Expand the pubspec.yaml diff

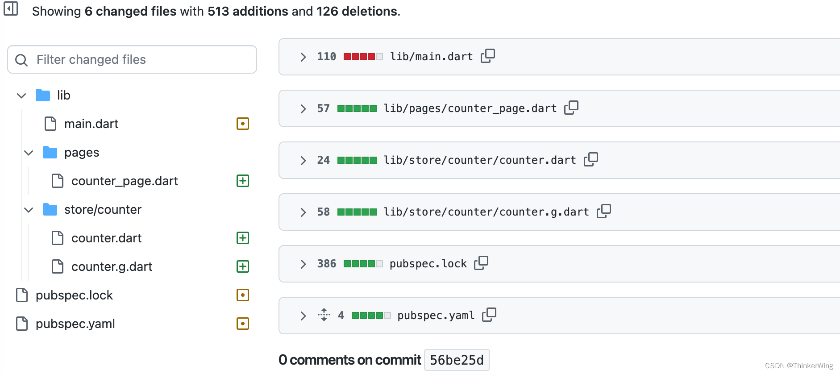303,316
